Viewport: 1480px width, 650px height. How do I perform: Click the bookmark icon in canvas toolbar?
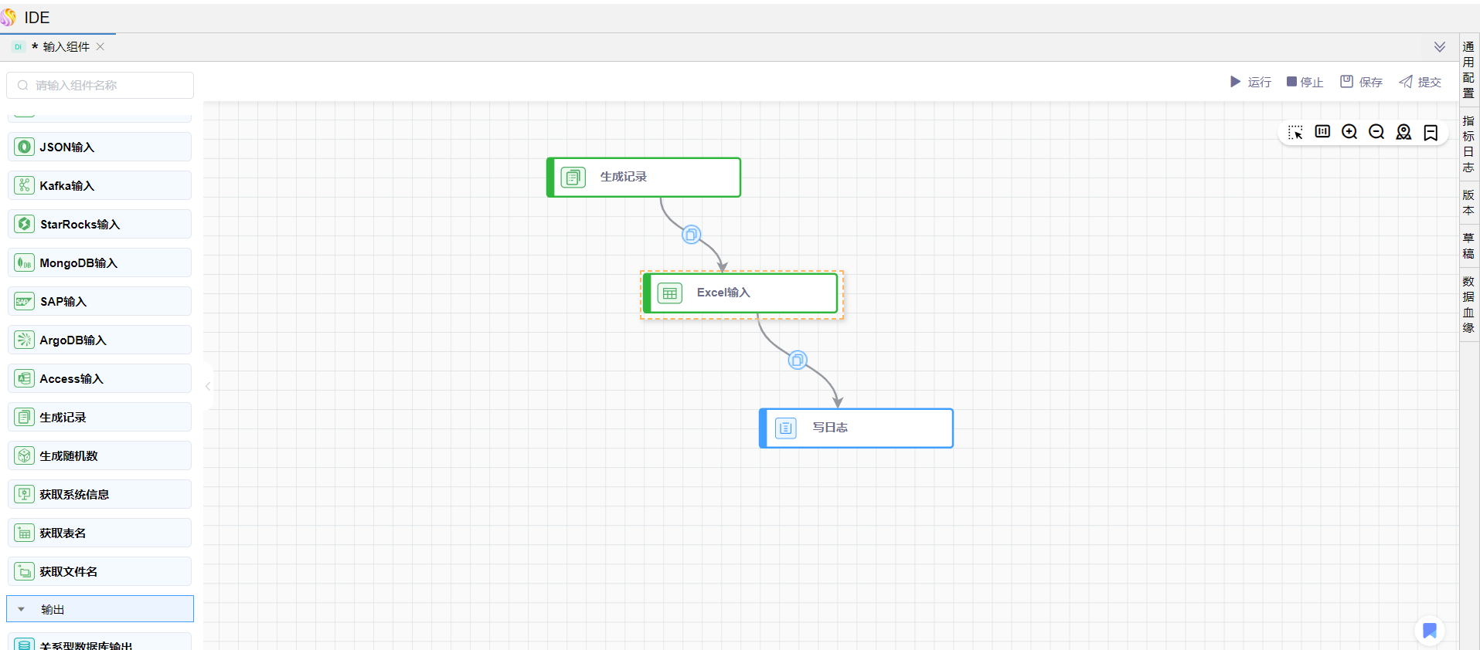coord(1431,133)
